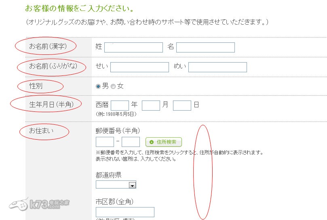Click the 名 (given name) kanji input field
The image size is (327, 220).
point(205,47)
